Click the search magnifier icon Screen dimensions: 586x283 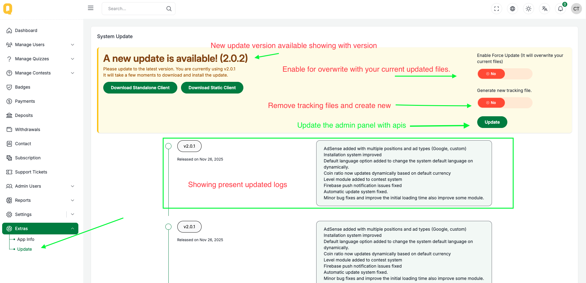pos(169,9)
